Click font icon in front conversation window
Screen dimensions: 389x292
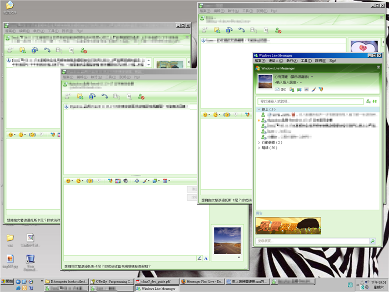point(137,181)
